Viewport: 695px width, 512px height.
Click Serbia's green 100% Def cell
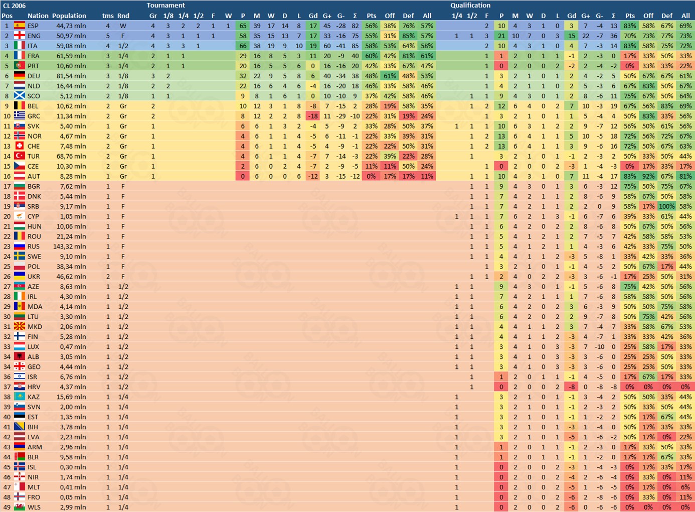click(666, 206)
